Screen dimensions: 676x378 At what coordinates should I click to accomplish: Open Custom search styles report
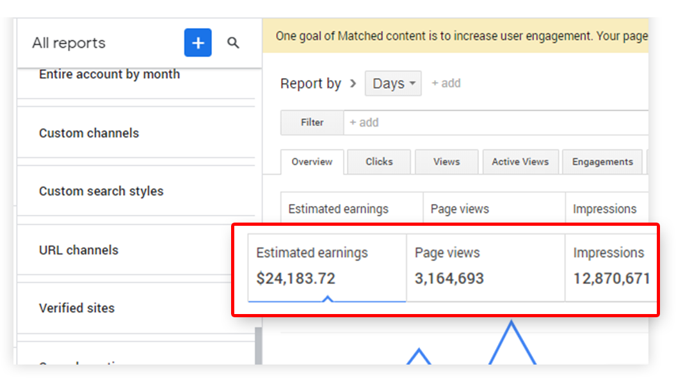[x=101, y=191]
